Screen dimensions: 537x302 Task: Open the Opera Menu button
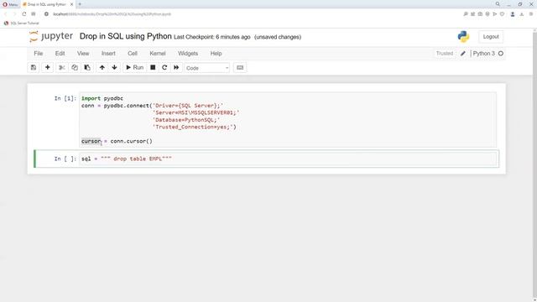click(10, 4)
